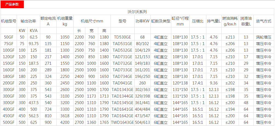The width and height of the screenshot is (275, 126).
Task: Click the 48 lubricant capacity value
Action: point(246,103)
